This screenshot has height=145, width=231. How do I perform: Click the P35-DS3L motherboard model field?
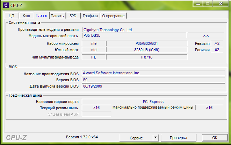[134, 36]
